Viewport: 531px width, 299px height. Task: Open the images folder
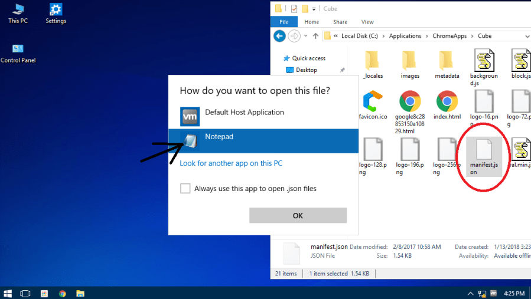tap(409, 65)
